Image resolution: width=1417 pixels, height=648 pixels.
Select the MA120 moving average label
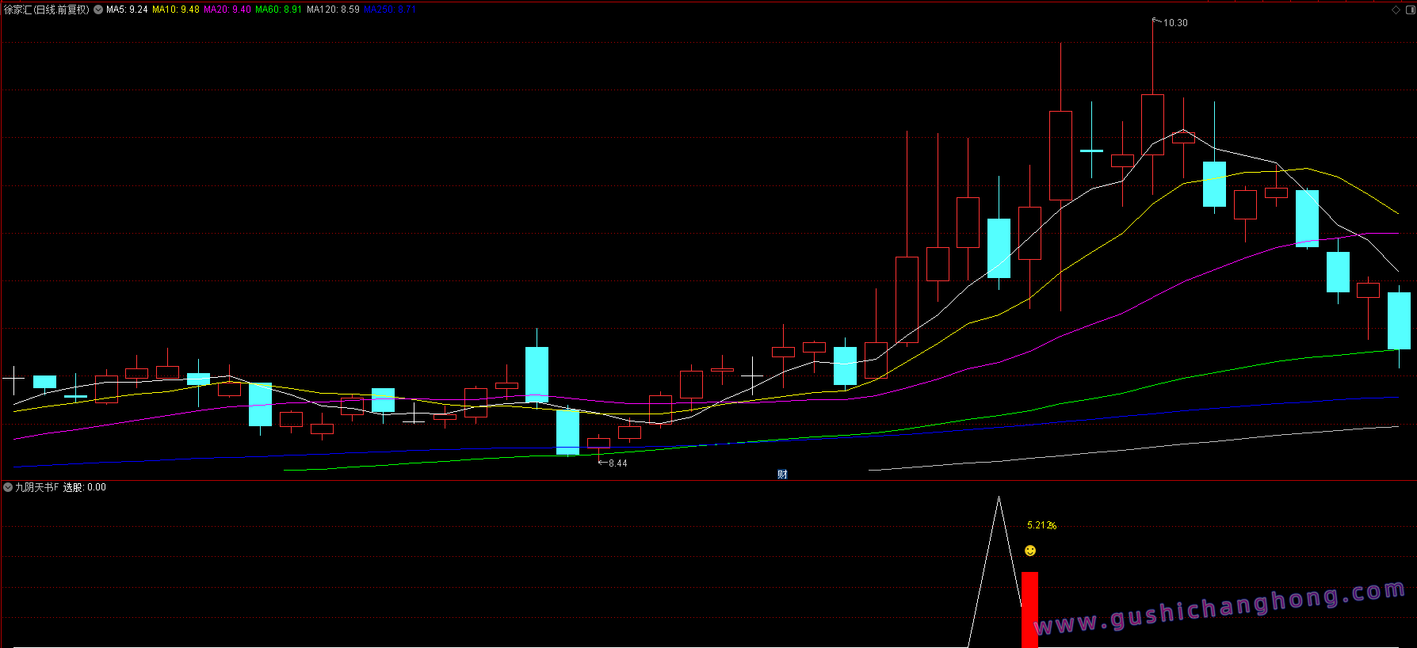tap(333, 10)
